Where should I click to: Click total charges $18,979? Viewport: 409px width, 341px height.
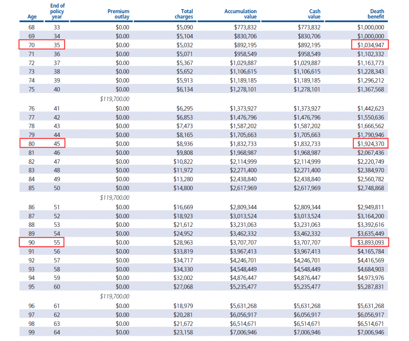click(183, 306)
